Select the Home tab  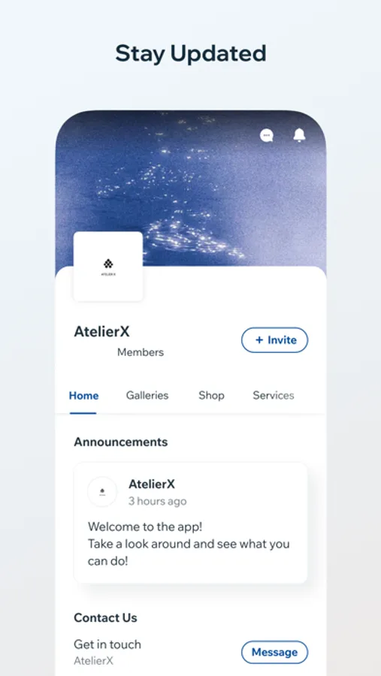click(83, 395)
